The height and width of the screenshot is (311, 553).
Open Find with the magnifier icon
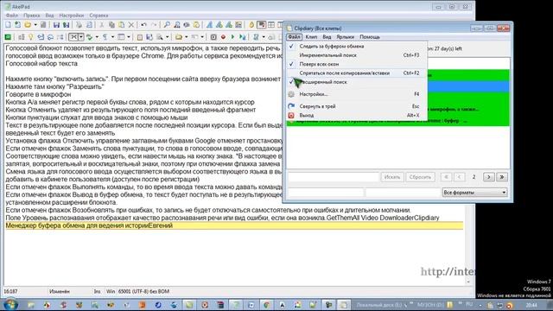(x=167, y=25)
